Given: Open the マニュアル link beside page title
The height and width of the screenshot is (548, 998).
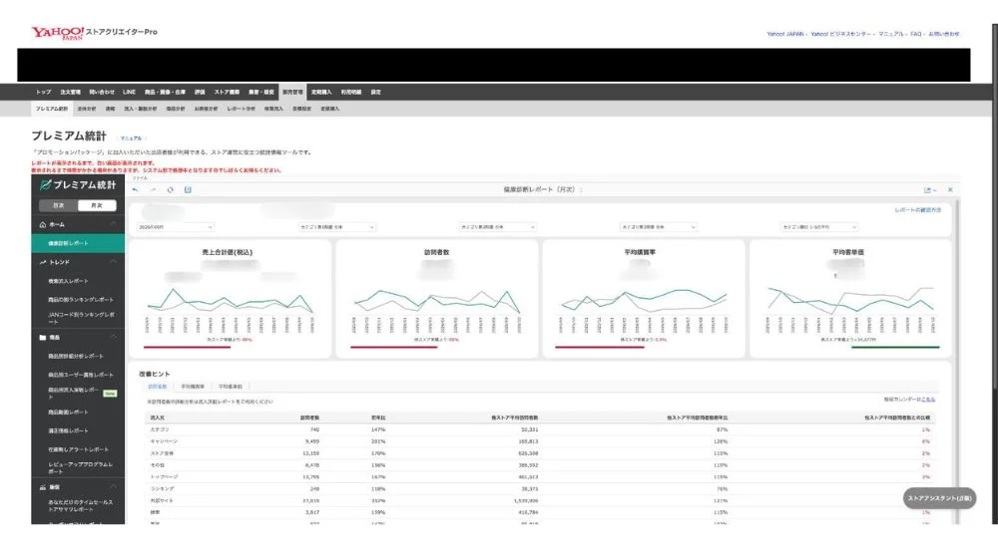Looking at the screenshot, I should 131,137.
